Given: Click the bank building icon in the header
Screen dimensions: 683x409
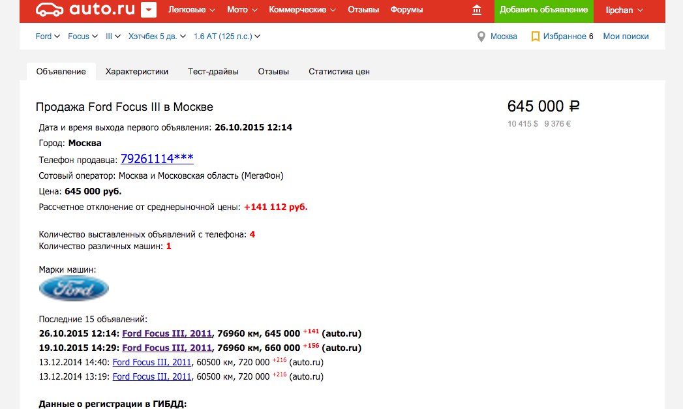Looking at the screenshot, I should click(477, 10).
